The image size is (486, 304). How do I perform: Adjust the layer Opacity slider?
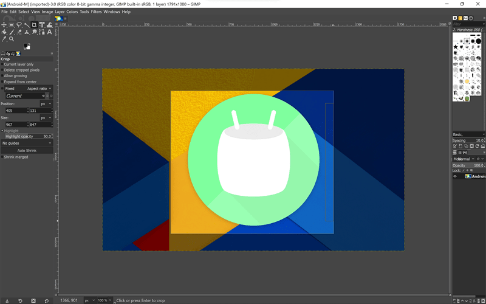468,165
